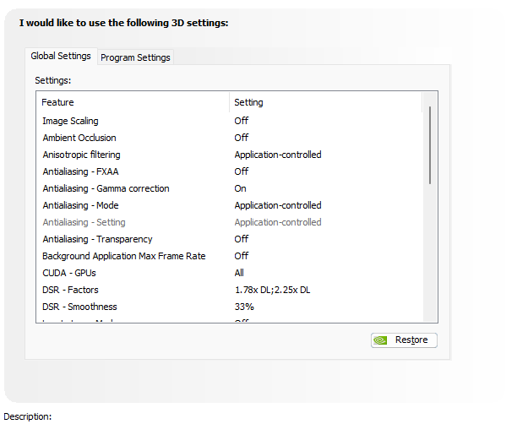Click Gamma correction On value

click(241, 188)
